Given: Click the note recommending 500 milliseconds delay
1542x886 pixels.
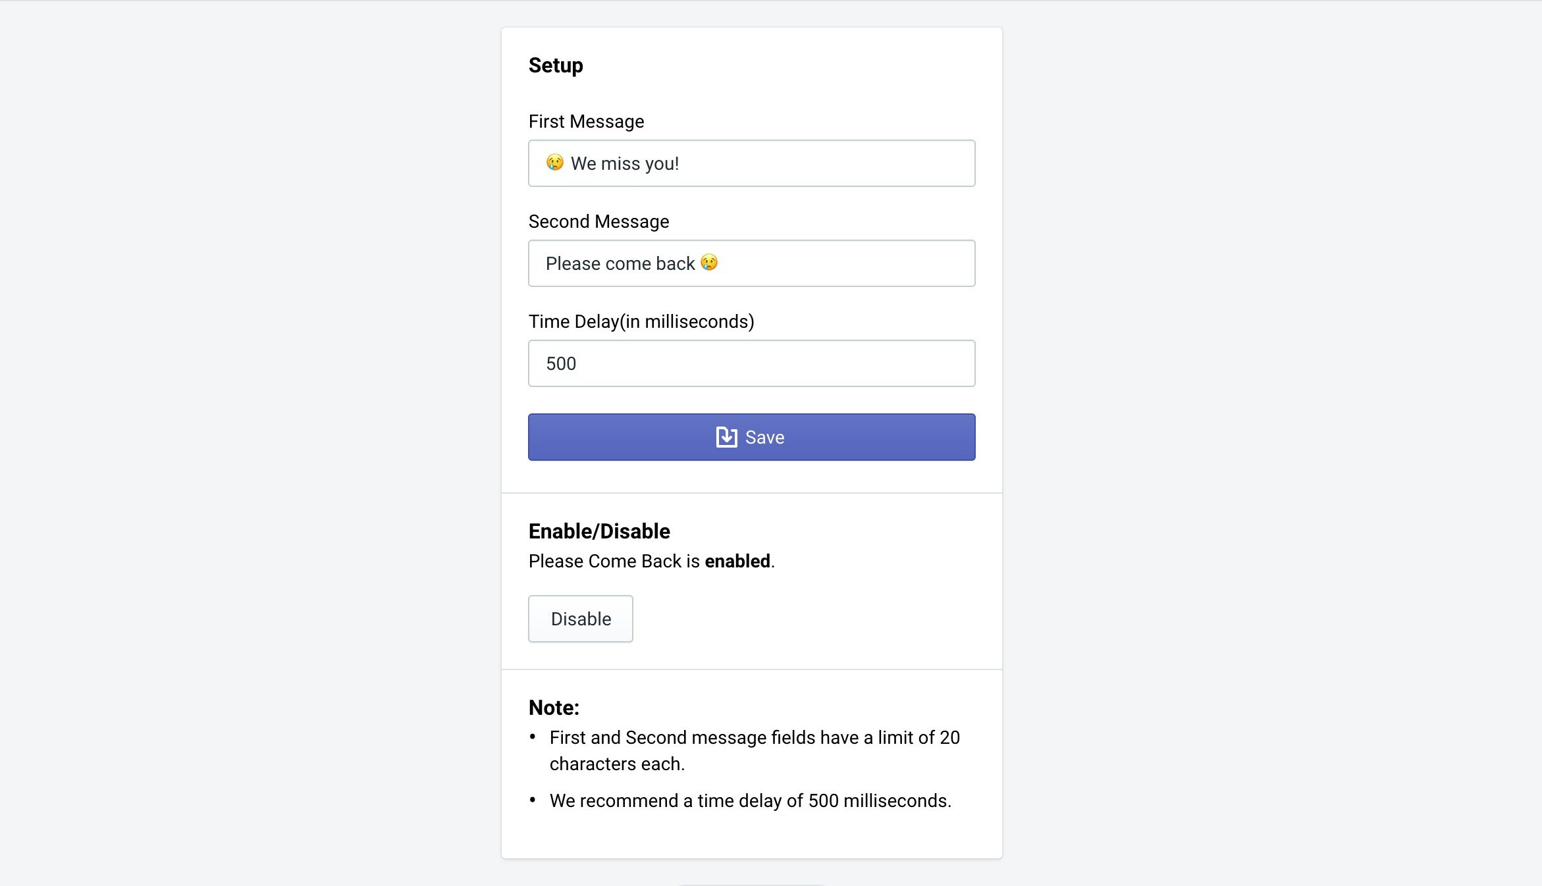Looking at the screenshot, I should (751, 801).
